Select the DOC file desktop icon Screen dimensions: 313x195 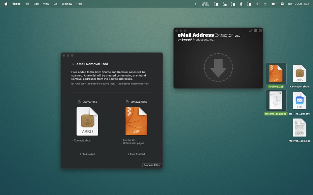(x=299, y=128)
